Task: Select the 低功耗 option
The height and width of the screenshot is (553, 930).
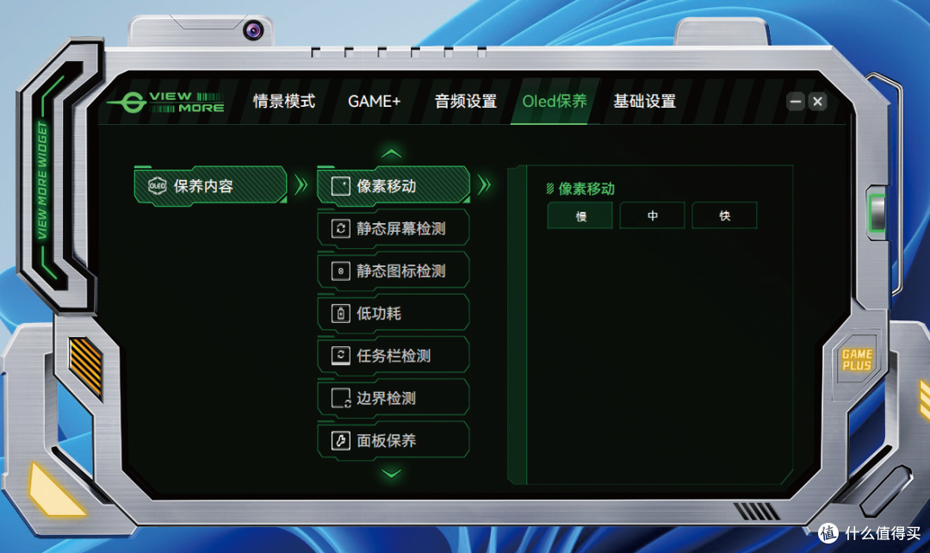Action: click(394, 314)
